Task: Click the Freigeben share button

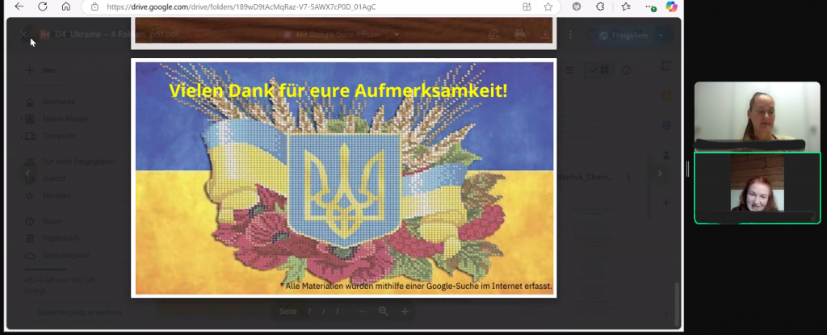Action: click(x=623, y=36)
